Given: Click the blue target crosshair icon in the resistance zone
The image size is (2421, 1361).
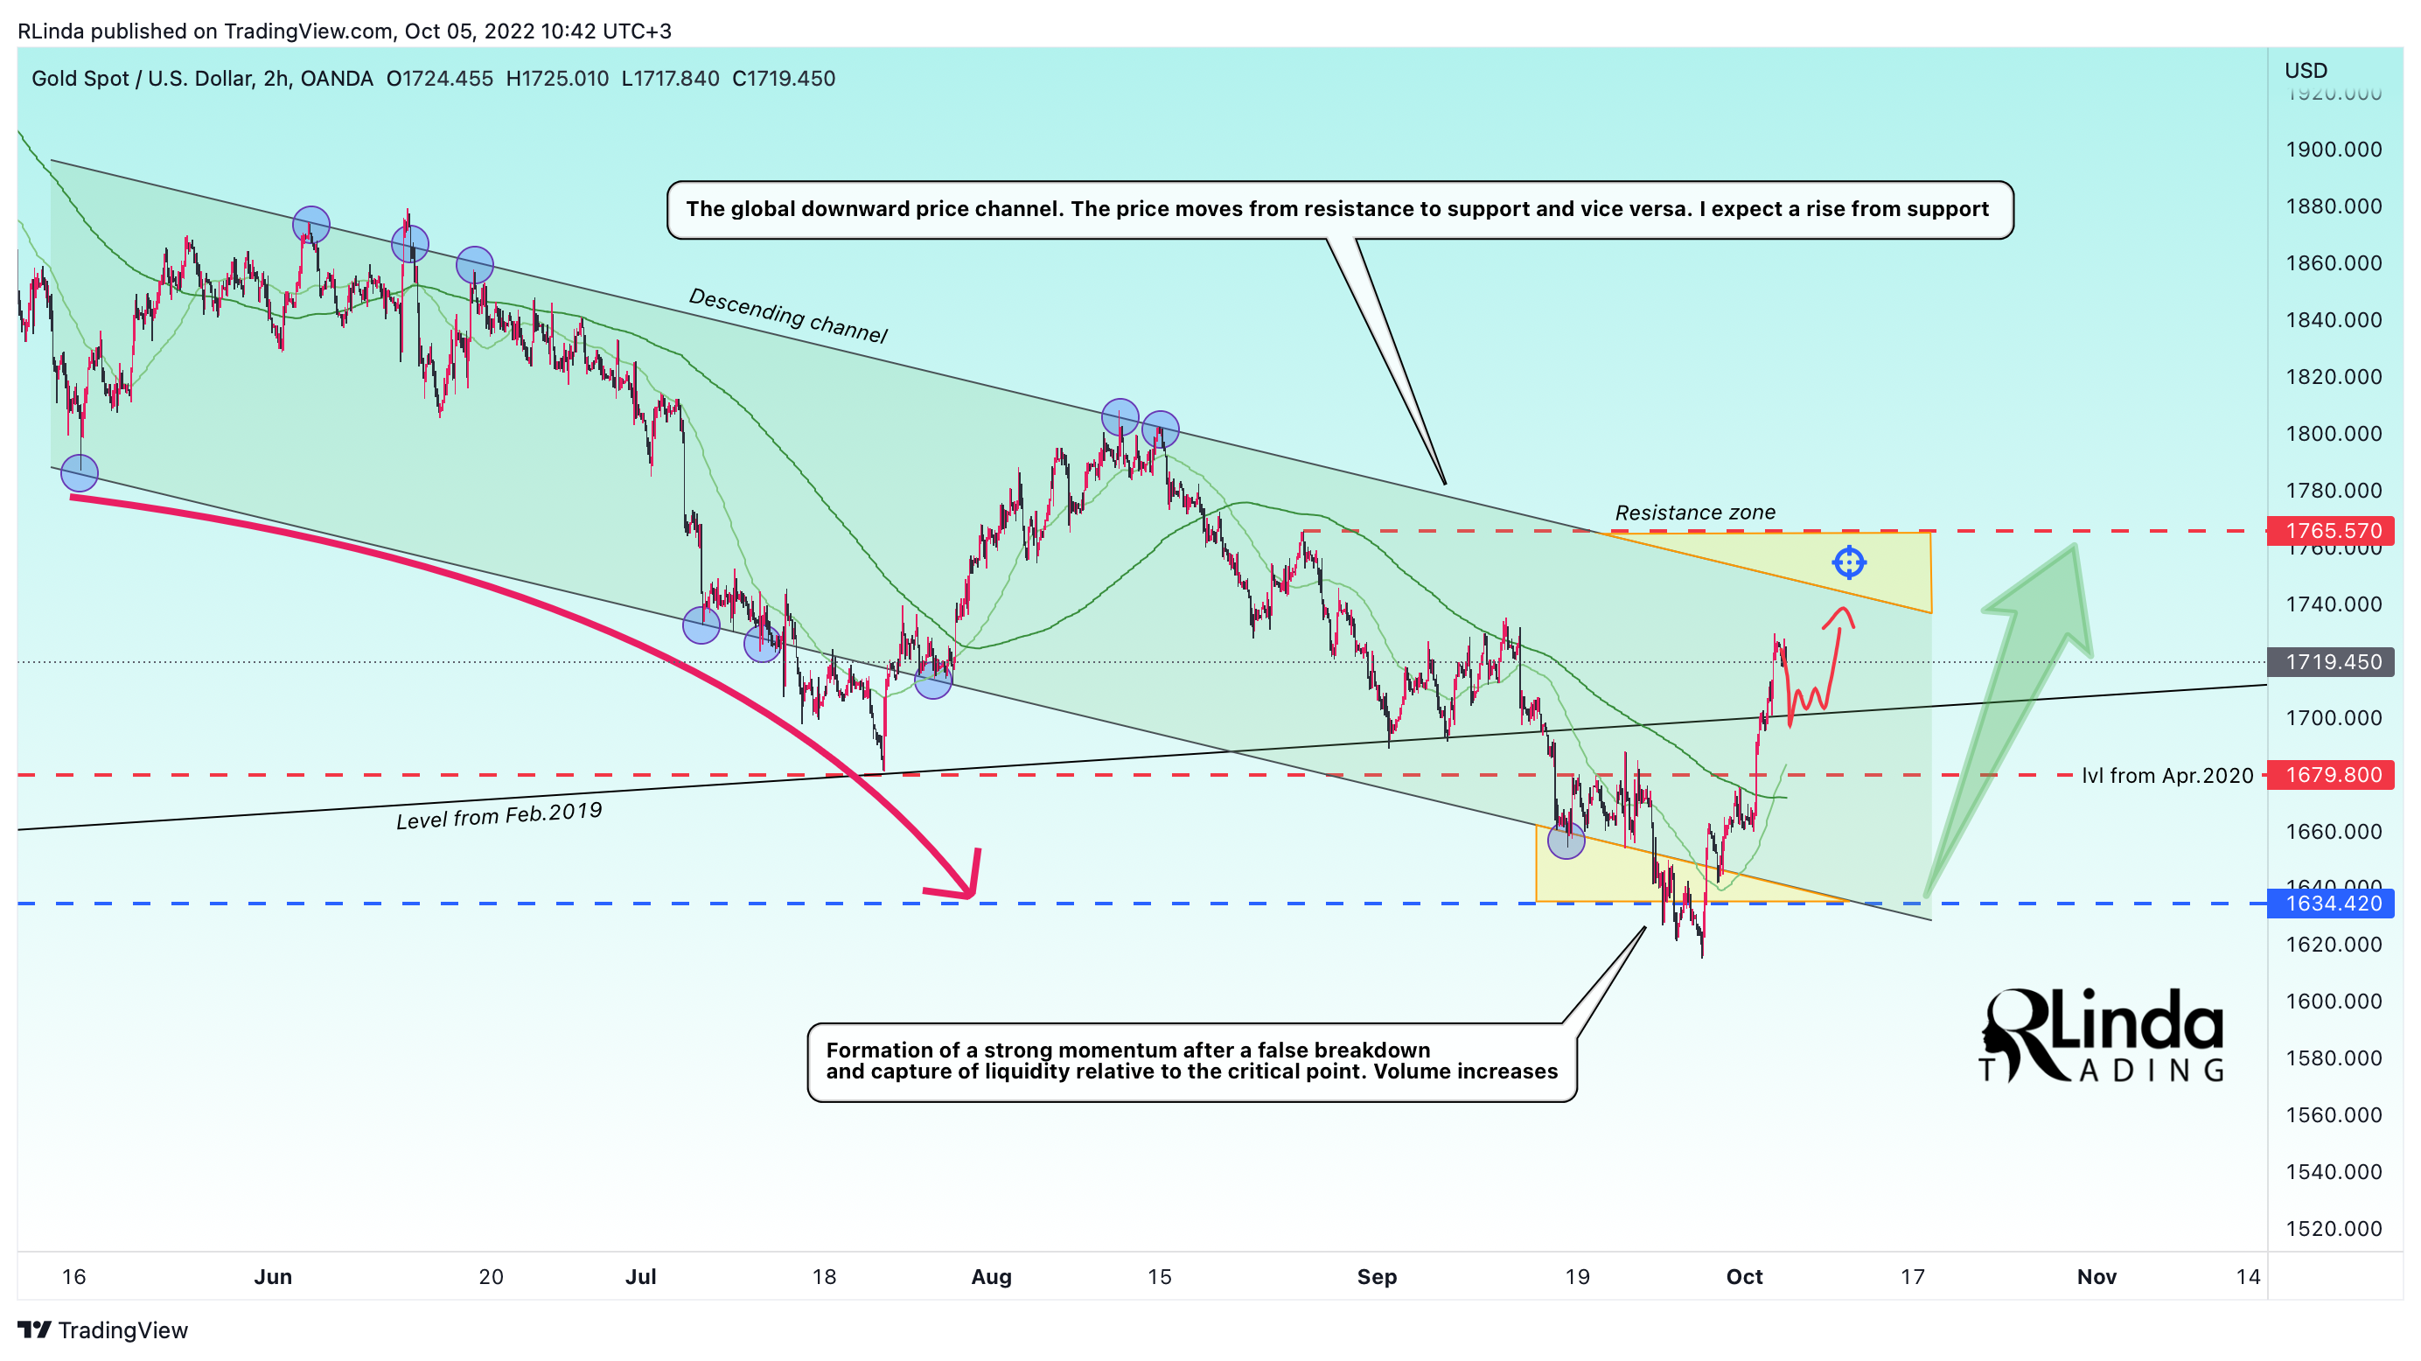Looking at the screenshot, I should point(1849,563).
